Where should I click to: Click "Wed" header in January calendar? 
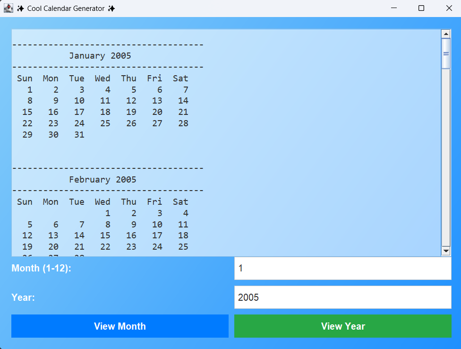pyautogui.click(x=102, y=79)
